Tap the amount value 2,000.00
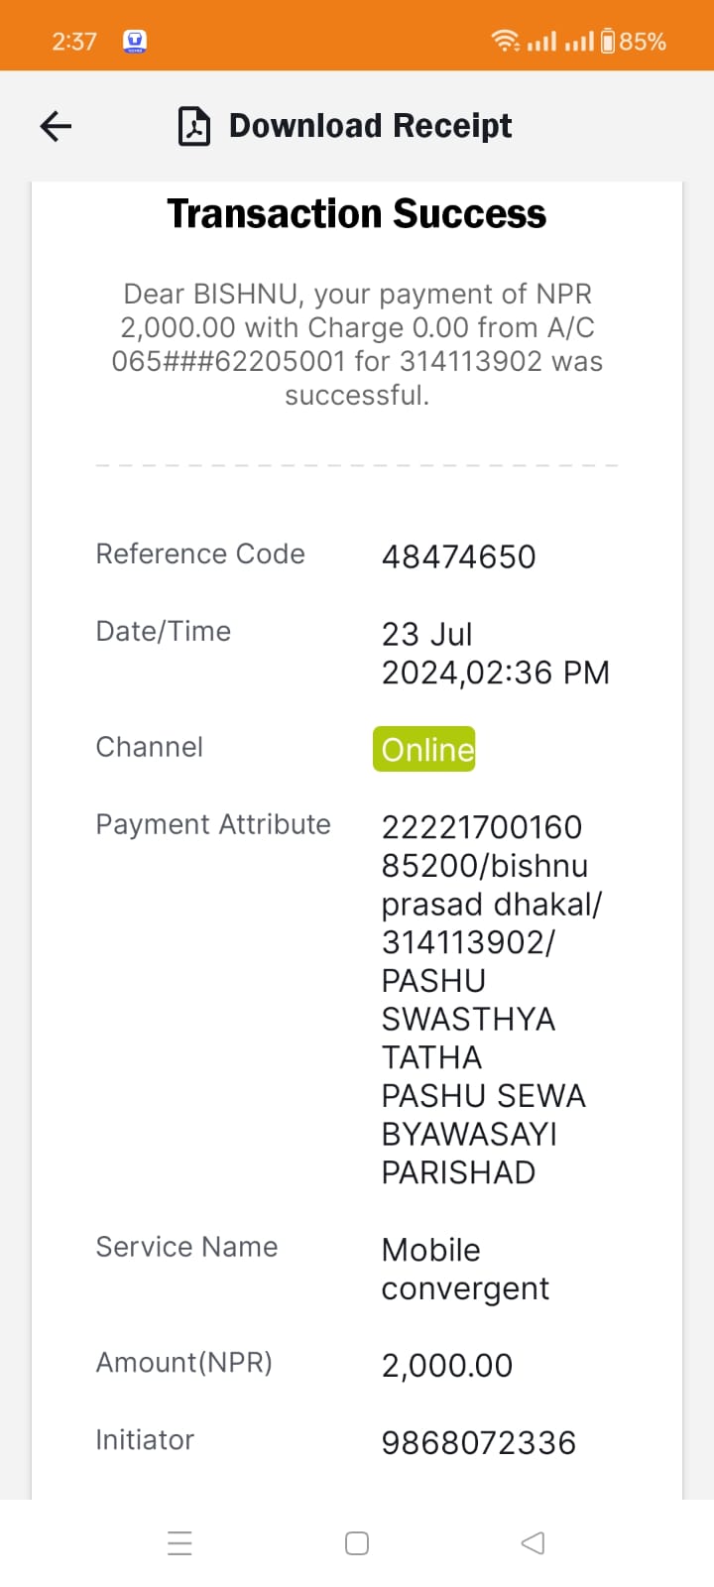This screenshot has width=714, height=1587. pyautogui.click(x=447, y=1365)
